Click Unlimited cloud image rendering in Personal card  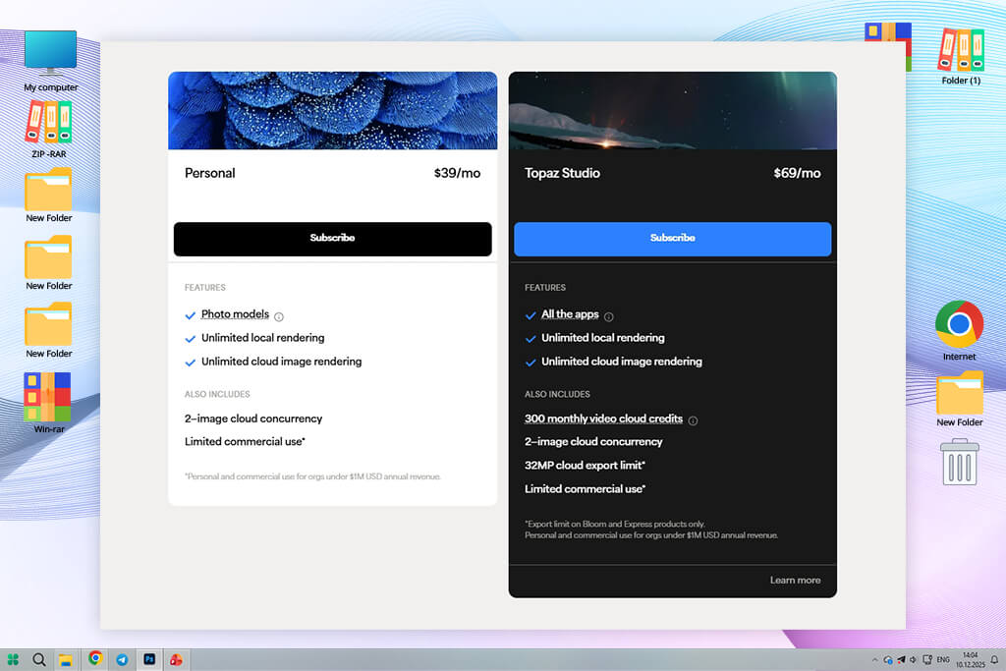coord(282,362)
